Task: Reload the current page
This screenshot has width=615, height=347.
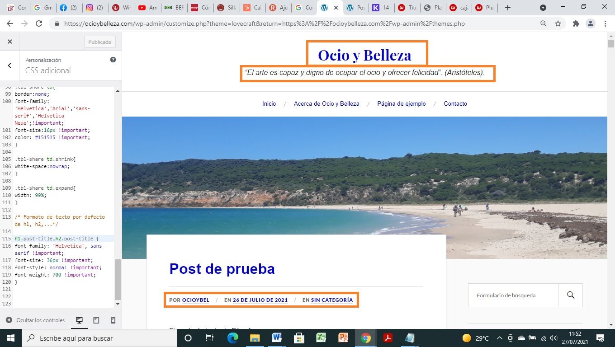Action: (39, 23)
